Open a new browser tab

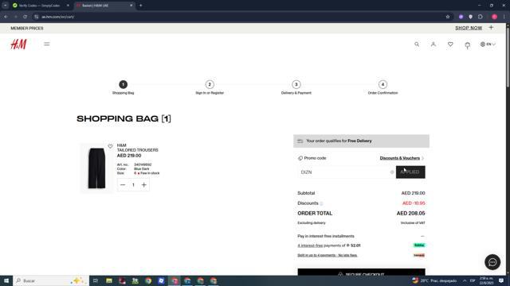coord(141,6)
